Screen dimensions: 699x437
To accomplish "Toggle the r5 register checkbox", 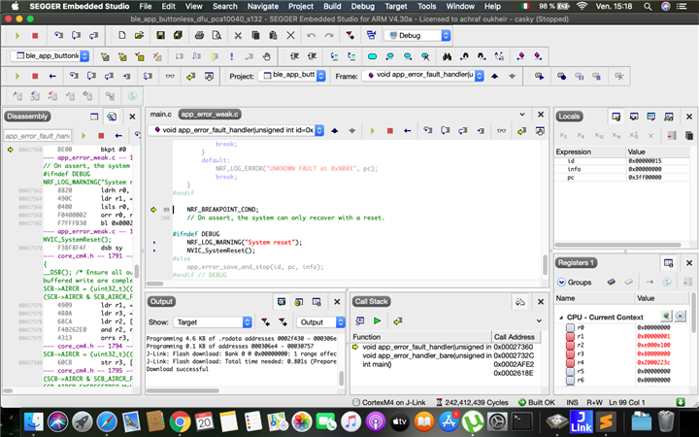I will (570, 371).
